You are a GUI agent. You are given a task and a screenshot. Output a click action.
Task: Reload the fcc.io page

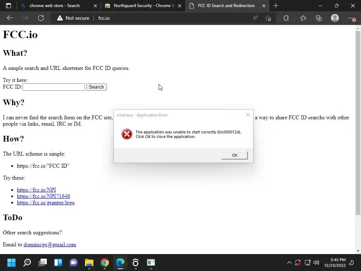[x=41, y=18]
